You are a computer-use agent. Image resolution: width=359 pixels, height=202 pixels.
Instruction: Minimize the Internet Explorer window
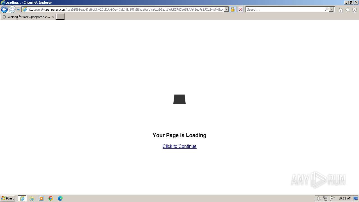346,3
